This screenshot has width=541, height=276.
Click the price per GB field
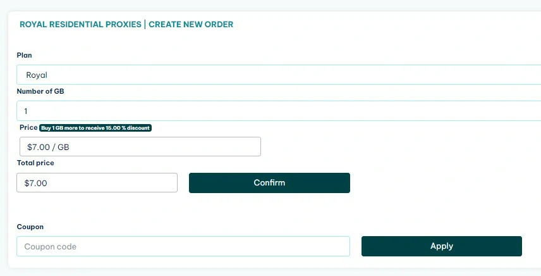(140, 147)
